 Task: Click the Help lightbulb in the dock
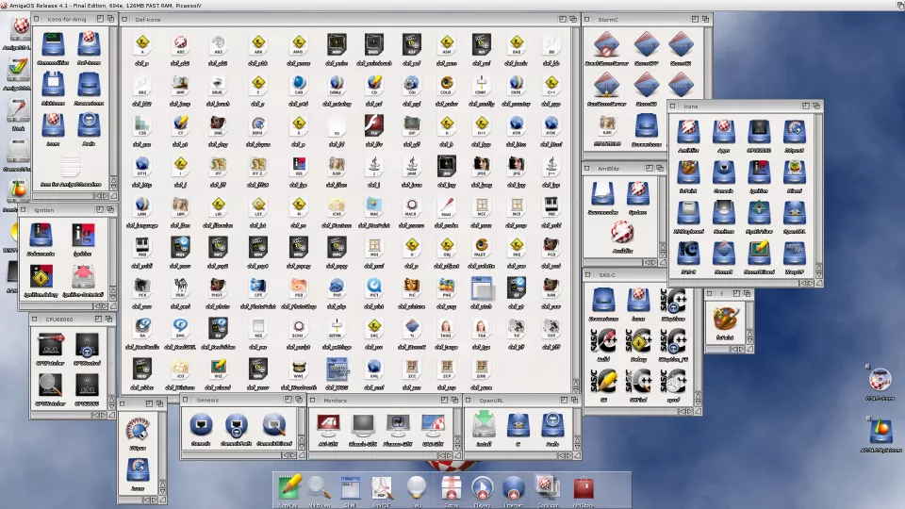pos(416,487)
